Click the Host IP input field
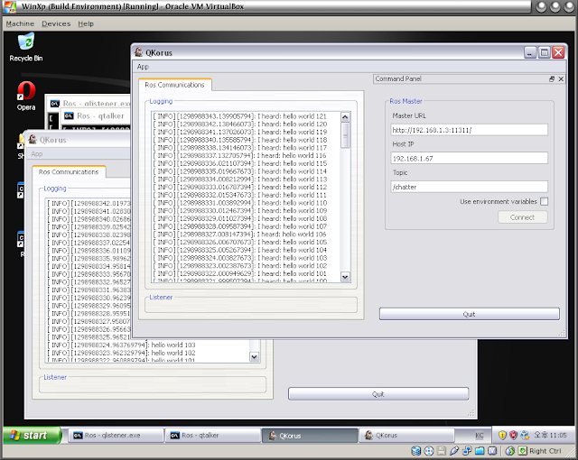 point(470,158)
